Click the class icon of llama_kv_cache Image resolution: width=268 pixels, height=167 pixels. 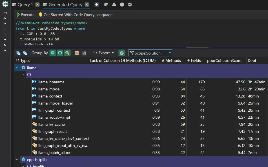(35, 124)
